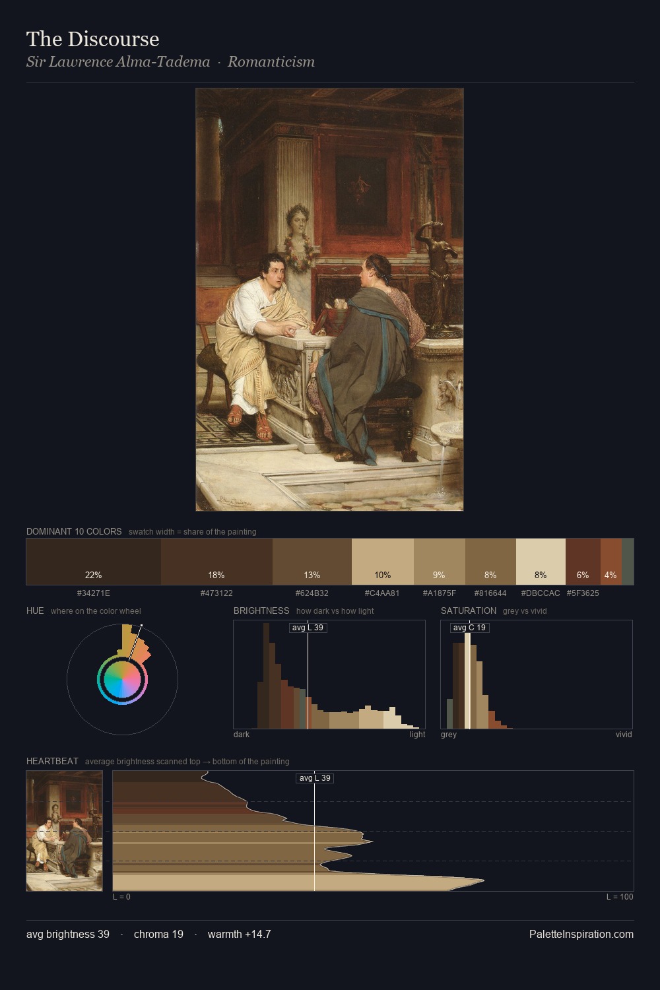Viewport: 660px width, 990px height.
Task: Click the 22% dark brown swatch #34271E
Action: pyautogui.click(x=94, y=562)
